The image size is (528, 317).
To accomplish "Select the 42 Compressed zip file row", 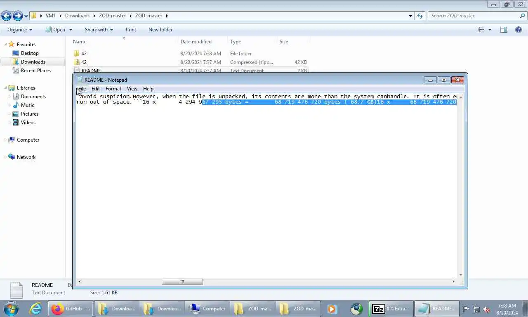I will [190, 62].
